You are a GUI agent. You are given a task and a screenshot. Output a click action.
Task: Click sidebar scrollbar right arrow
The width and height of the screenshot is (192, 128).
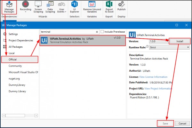[36, 116]
